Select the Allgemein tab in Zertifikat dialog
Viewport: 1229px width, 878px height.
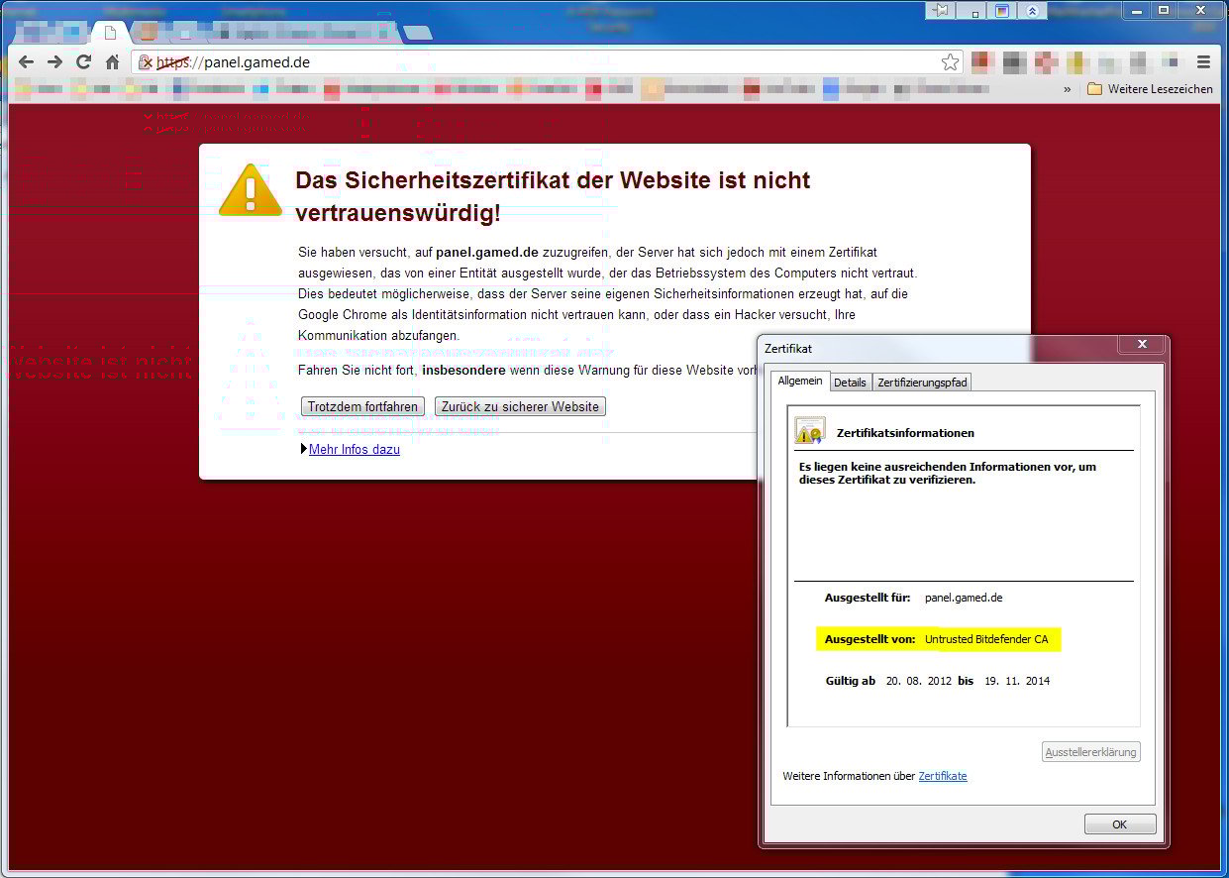[x=800, y=381]
